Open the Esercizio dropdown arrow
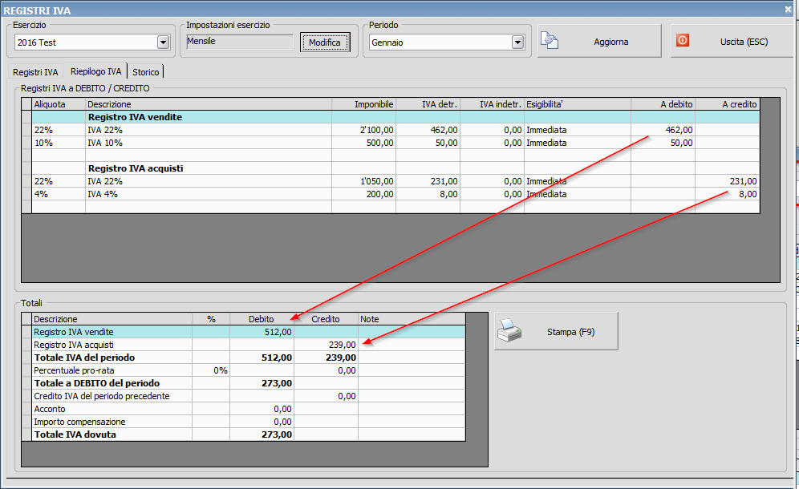The width and height of the screenshot is (799, 489). coord(163,42)
